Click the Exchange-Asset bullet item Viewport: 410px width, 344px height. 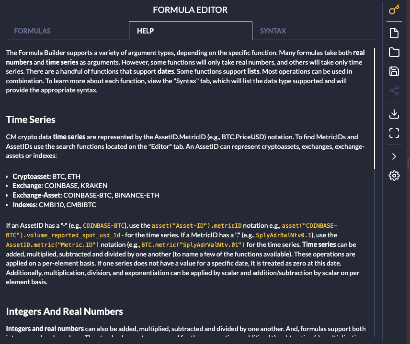86,195
